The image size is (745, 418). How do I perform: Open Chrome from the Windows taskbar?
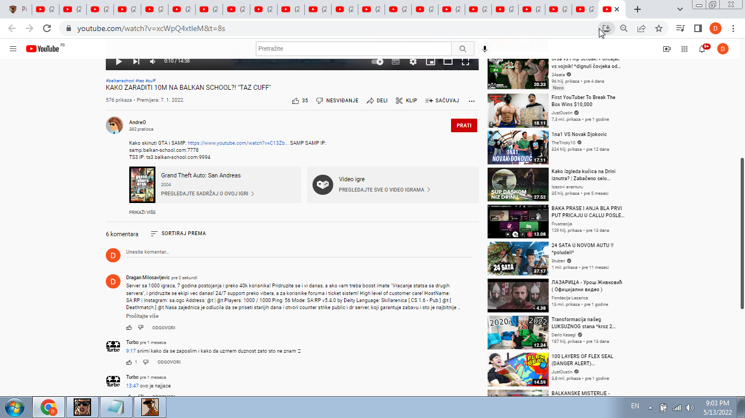click(49, 407)
